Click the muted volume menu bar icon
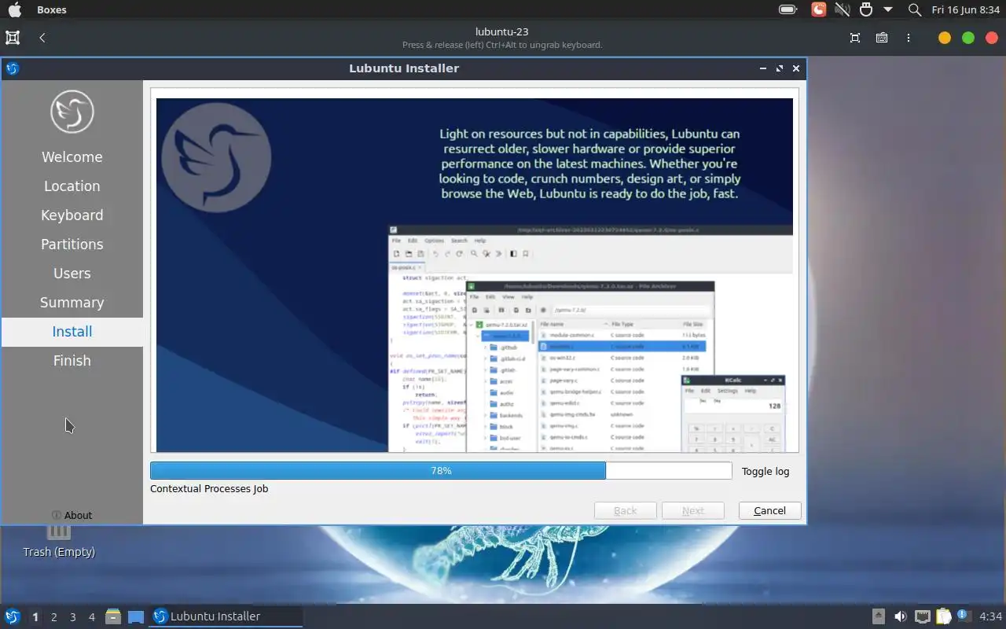The width and height of the screenshot is (1006, 629). point(843,9)
